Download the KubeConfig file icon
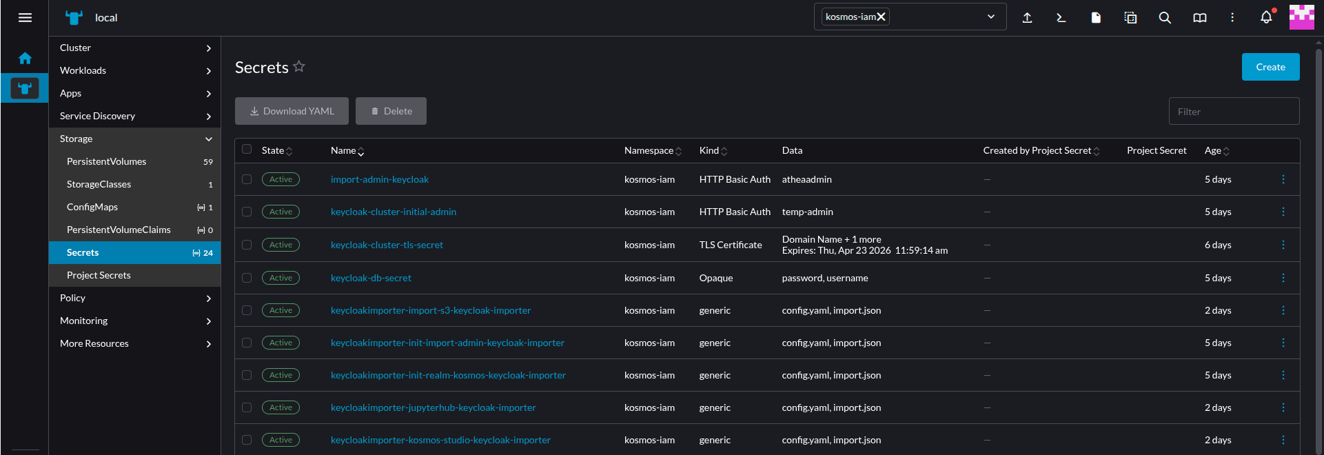The width and height of the screenshot is (1324, 455). click(x=1096, y=18)
